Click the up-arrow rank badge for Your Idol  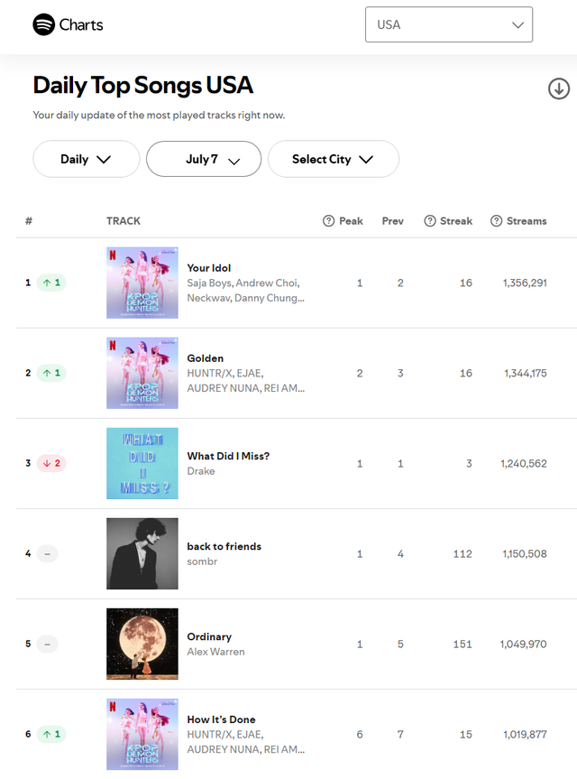click(51, 283)
